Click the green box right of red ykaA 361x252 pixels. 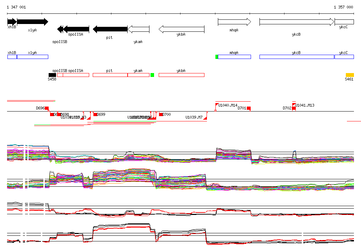152,75
